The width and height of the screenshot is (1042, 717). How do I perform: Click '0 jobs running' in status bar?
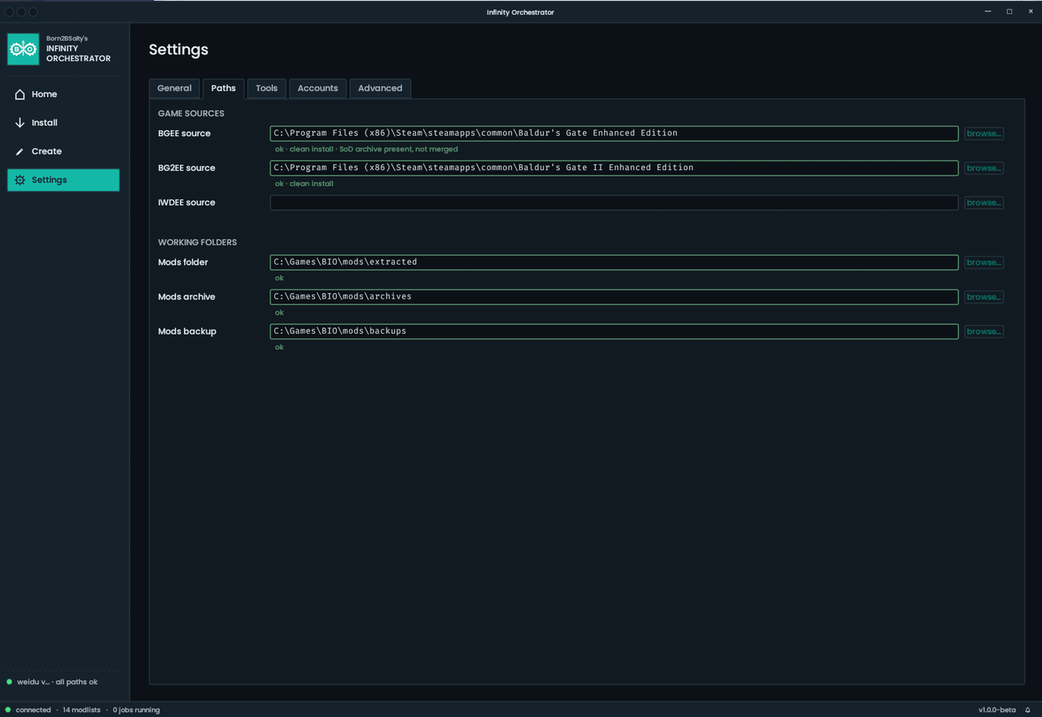click(x=136, y=710)
